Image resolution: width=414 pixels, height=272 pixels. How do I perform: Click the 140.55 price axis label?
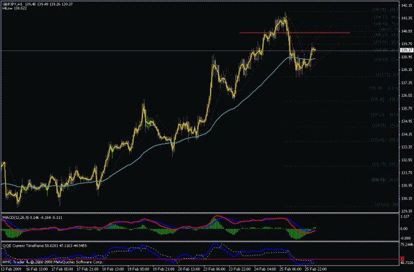pyautogui.click(x=407, y=31)
